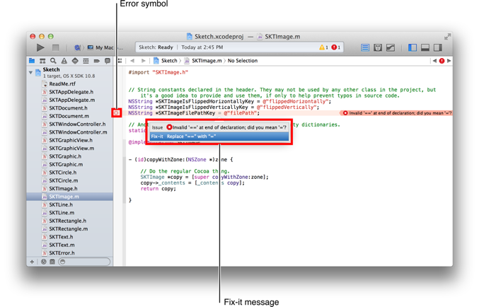Jump to the previous issue arrow
The width and height of the screenshot is (479, 307).
point(434,61)
